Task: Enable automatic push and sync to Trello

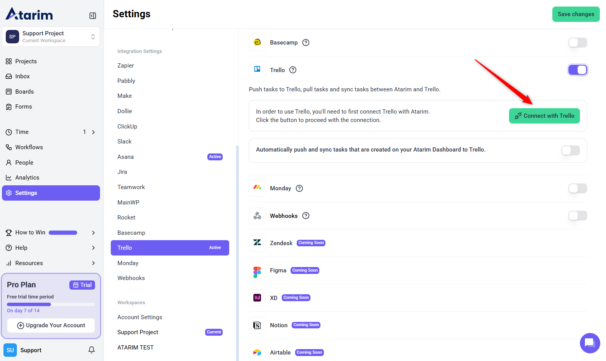Action: (x=570, y=150)
